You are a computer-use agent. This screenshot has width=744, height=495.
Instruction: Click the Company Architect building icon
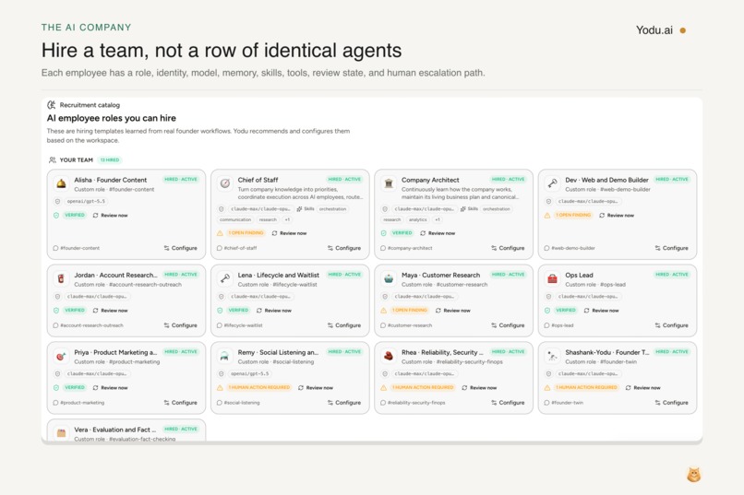click(389, 183)
